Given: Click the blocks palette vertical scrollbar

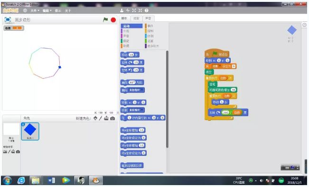Looking at the screenshot, I should click(x=167, y=99).
